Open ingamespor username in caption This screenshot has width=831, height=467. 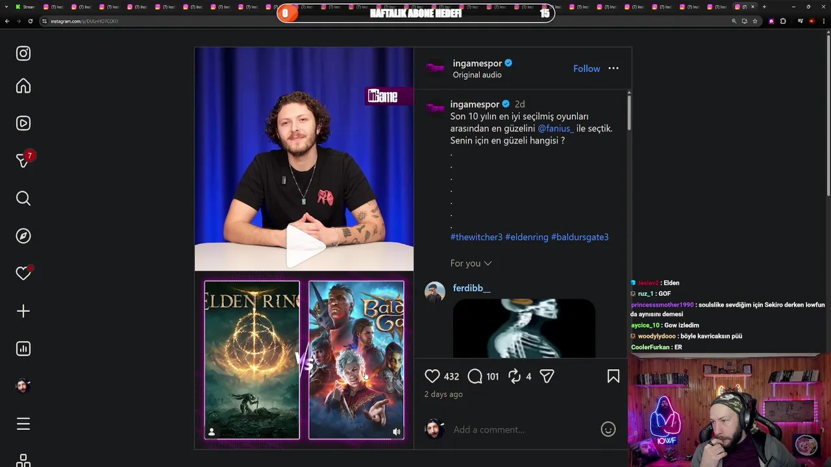[475, 104]
